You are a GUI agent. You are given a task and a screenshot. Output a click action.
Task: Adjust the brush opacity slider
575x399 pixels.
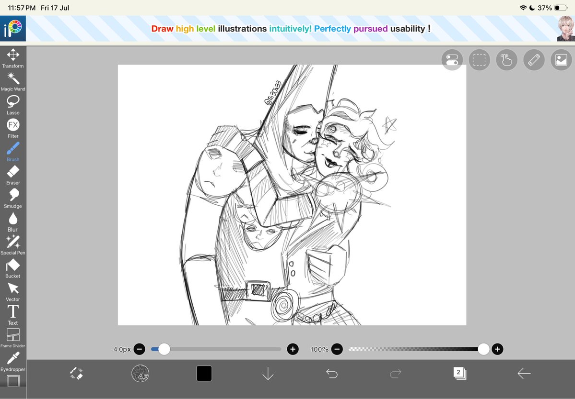coord(419,349)
